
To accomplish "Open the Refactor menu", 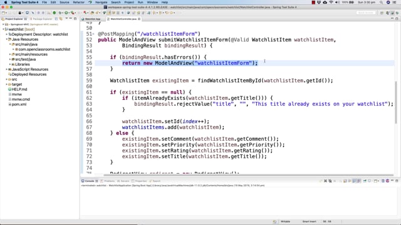I will click(79, 2).
